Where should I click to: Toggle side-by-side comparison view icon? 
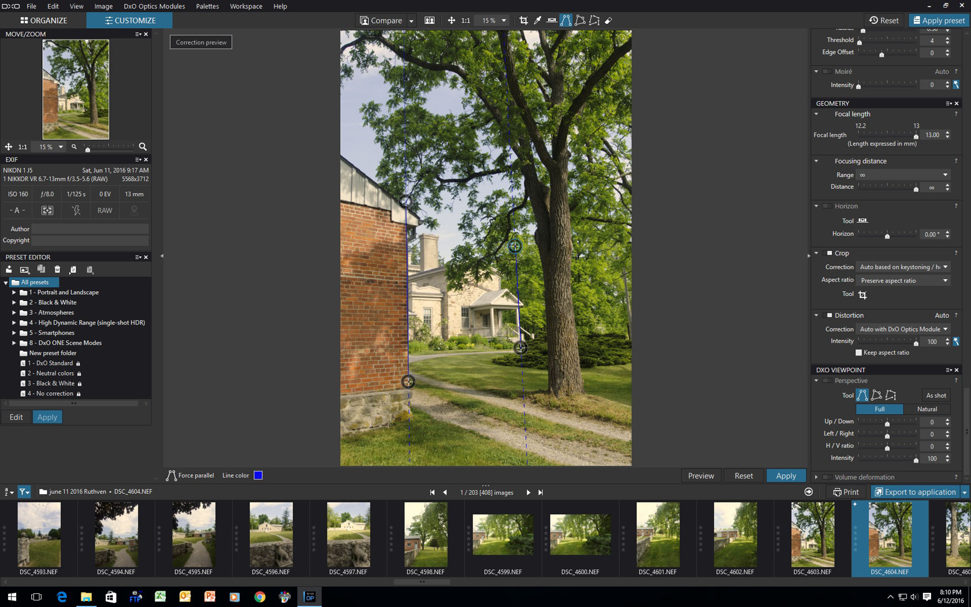coord(430,20)
